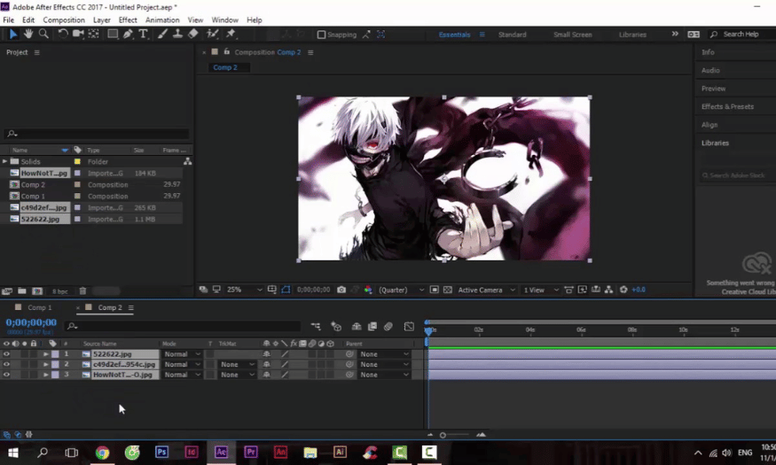776x465 pixels.
Task: Open the Audio panel
Action: click(x=710, y=70)
